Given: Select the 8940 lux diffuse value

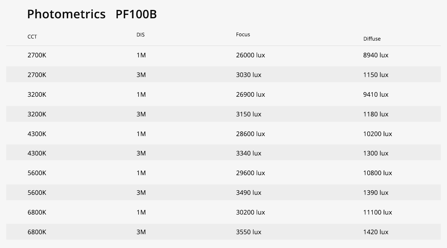Looking at the screenshot, I should 376,55.
